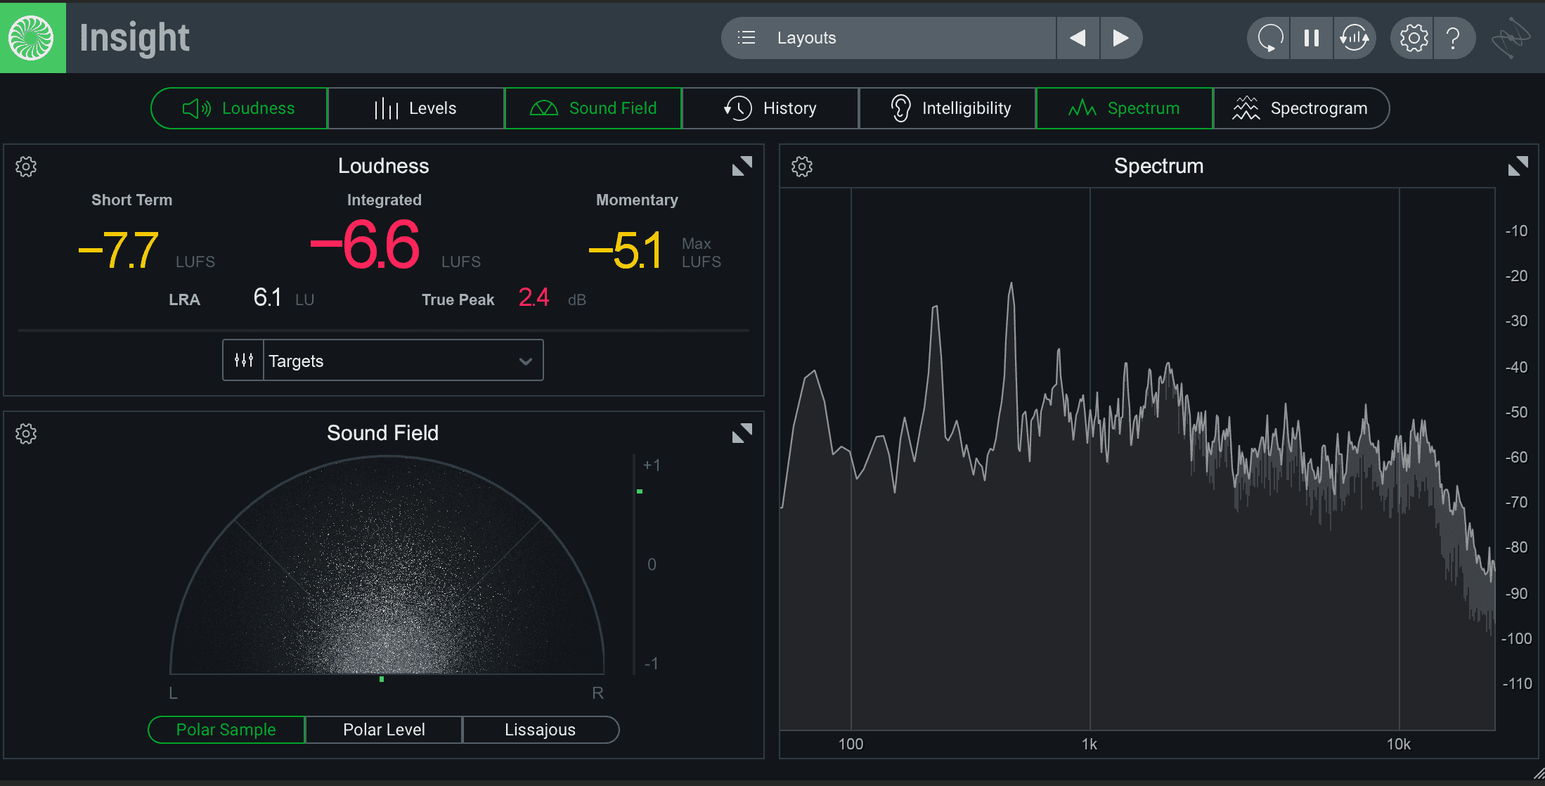
Task: Pause metering with the pause button
Action: [1312, 38]
